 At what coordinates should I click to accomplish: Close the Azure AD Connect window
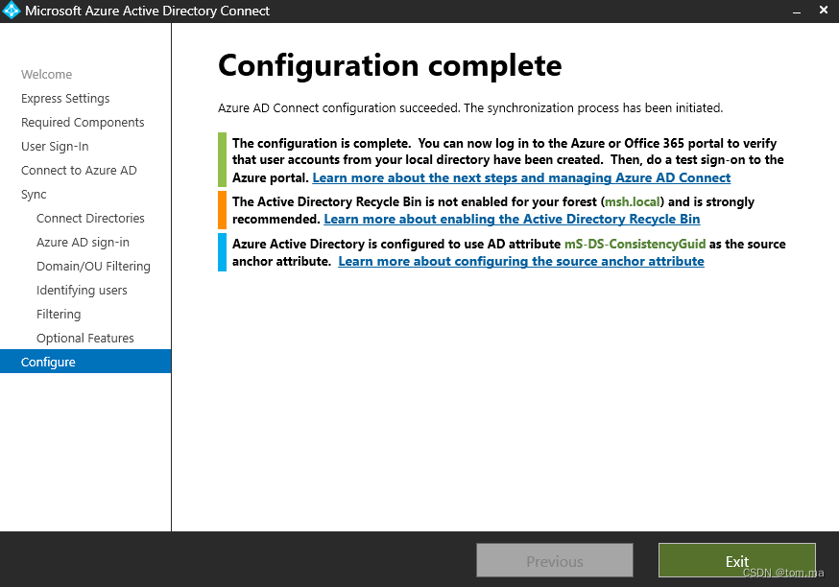[824, 11]
